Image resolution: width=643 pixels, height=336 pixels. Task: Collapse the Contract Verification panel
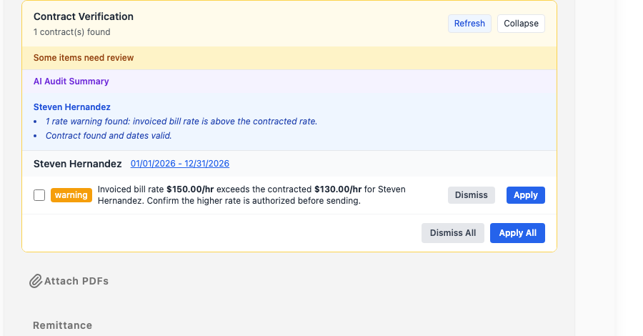pos(521,24)
